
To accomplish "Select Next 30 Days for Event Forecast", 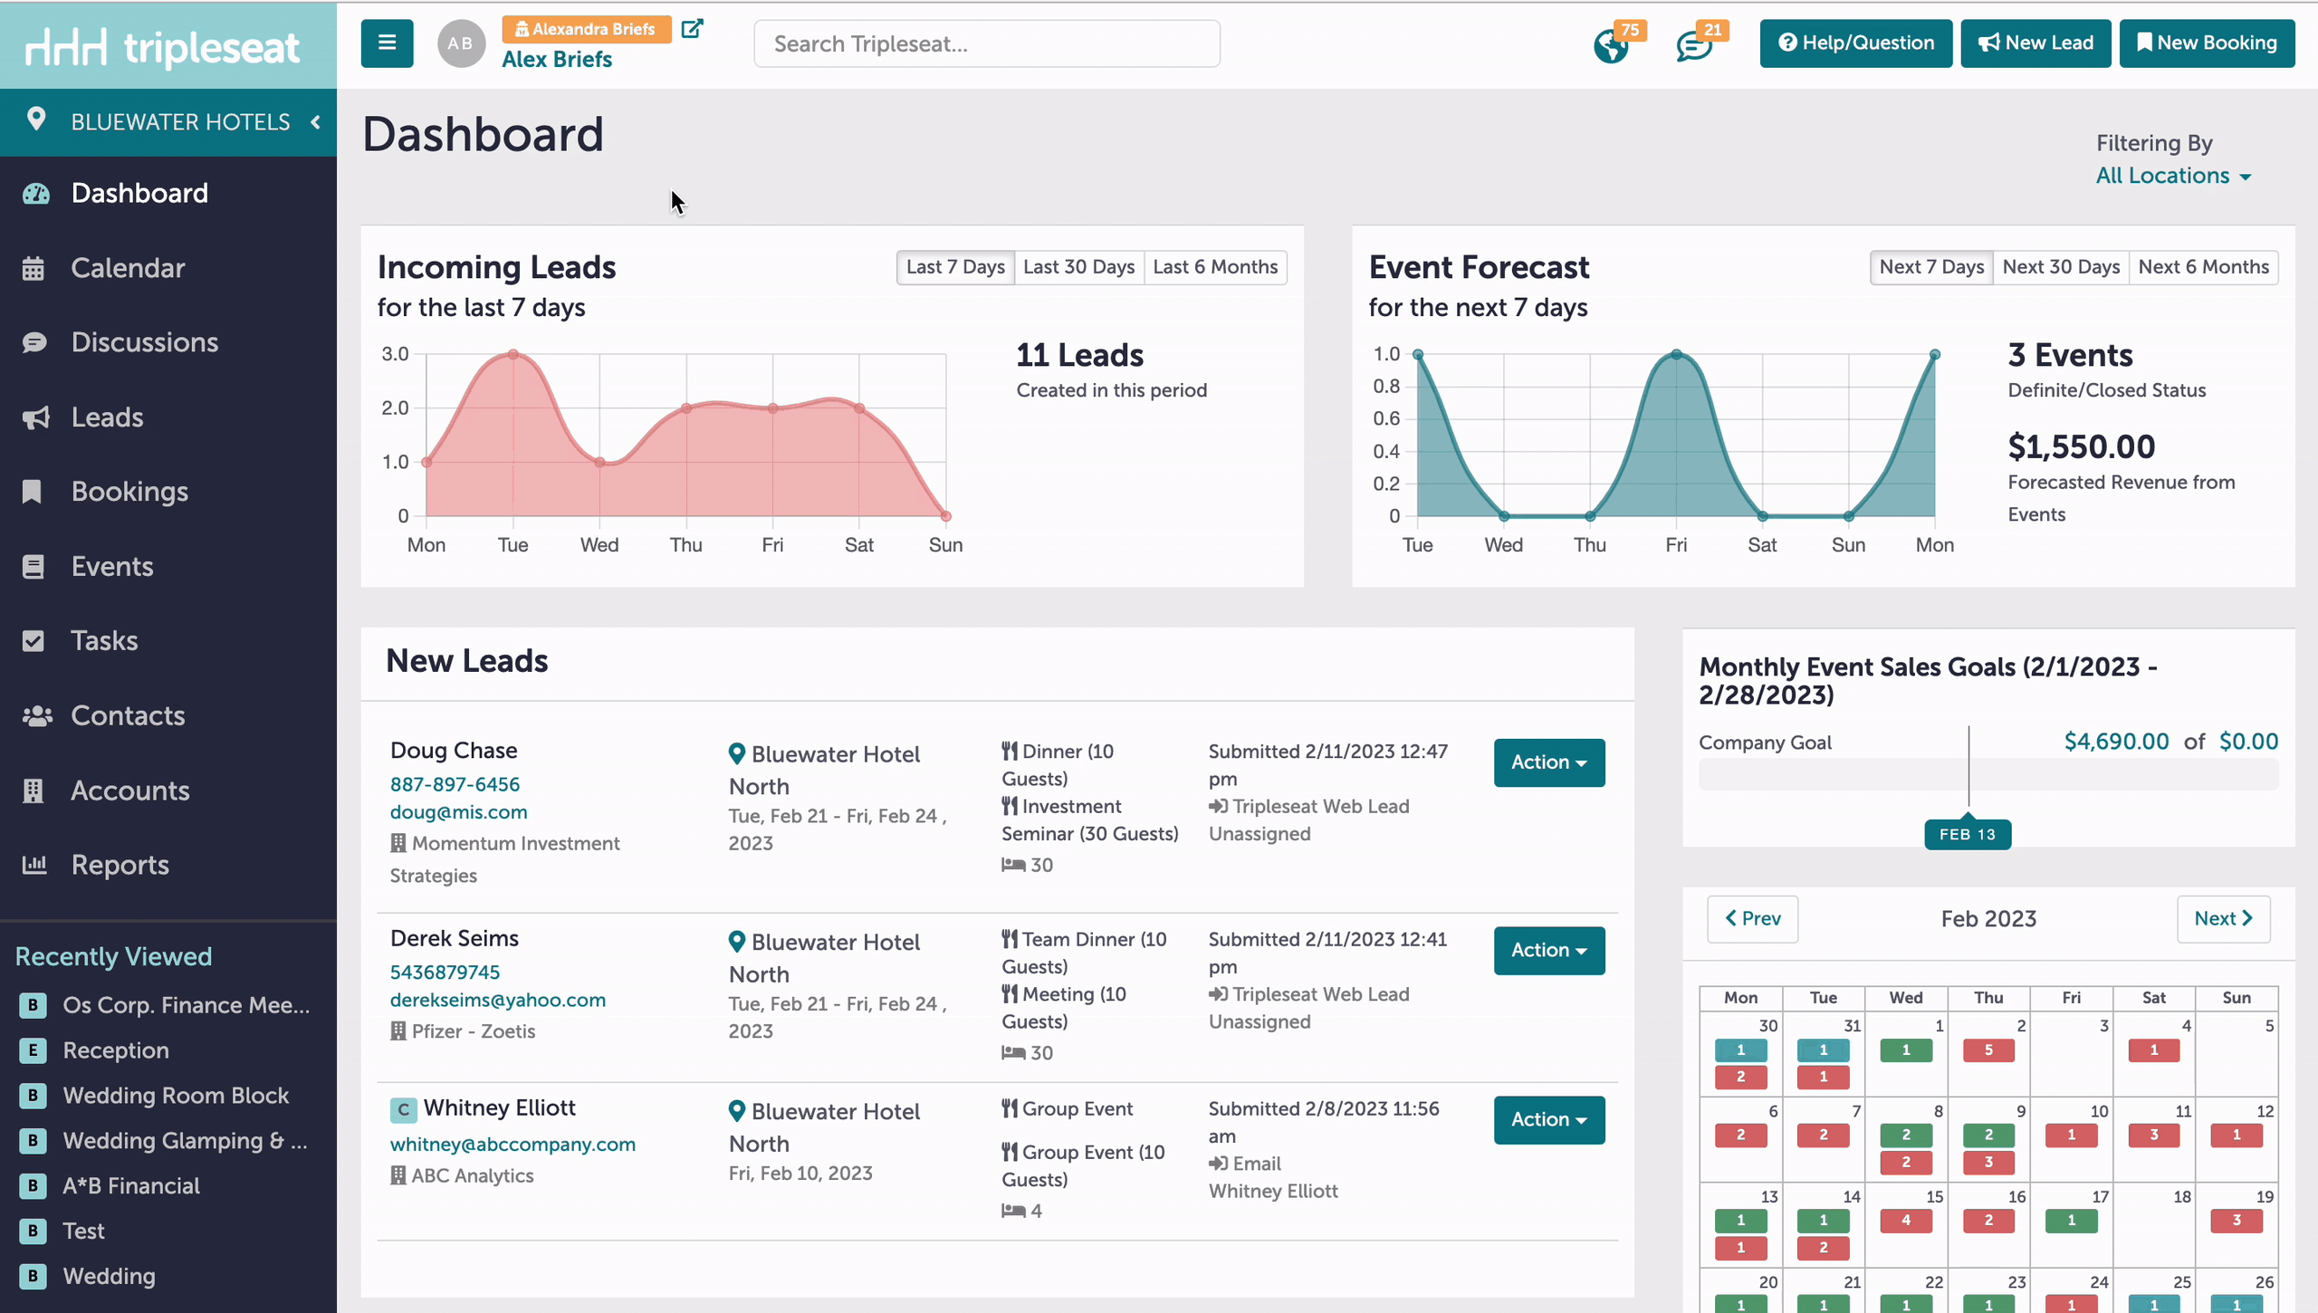I will point(2061,267).
